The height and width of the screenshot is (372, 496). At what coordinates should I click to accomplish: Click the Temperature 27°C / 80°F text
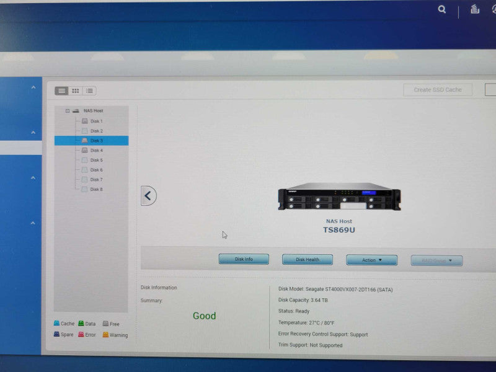pyautogui.click(x=306, y=322)
